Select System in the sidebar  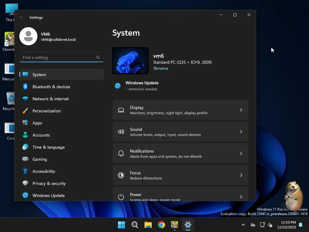point(62,74)
